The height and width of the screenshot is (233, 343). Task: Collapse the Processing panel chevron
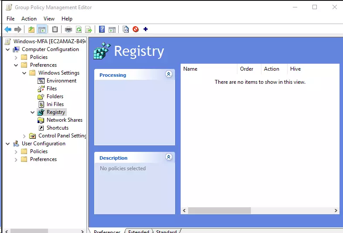[168, 74]
